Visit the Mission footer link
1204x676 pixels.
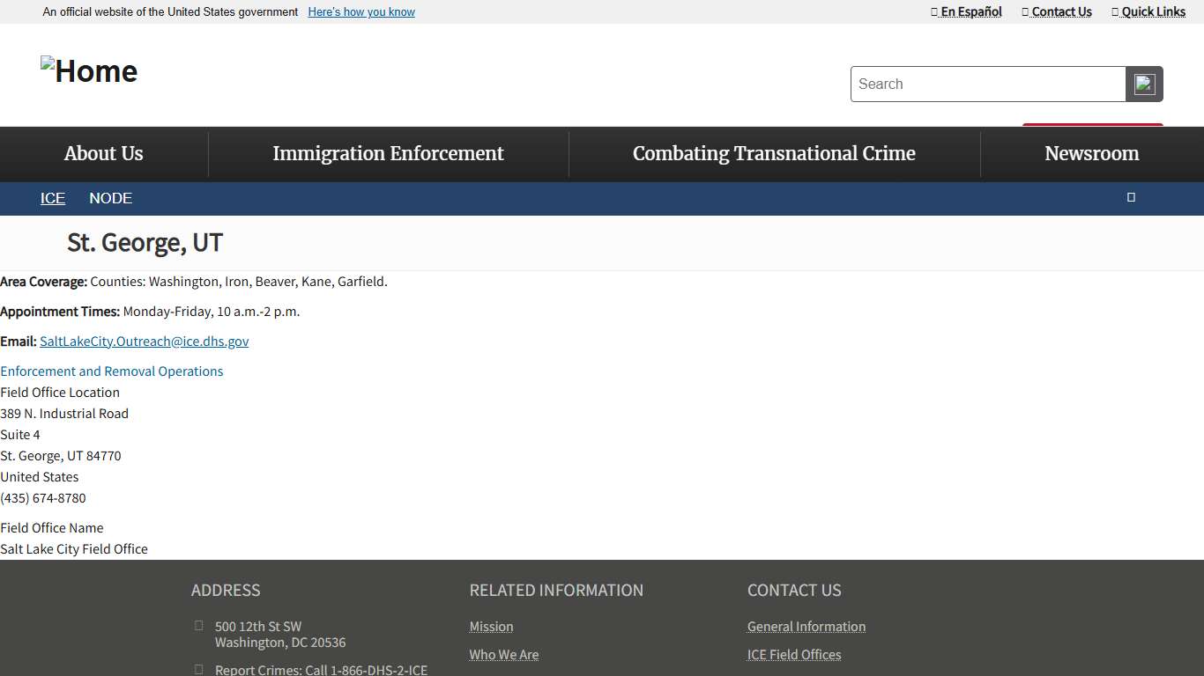491,627
